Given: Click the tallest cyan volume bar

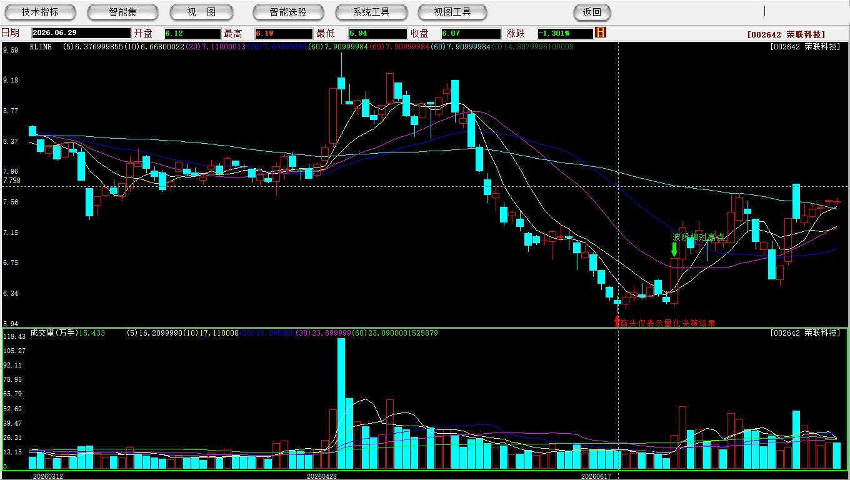Looking at the screenshot, I should [x=341, y=404].
